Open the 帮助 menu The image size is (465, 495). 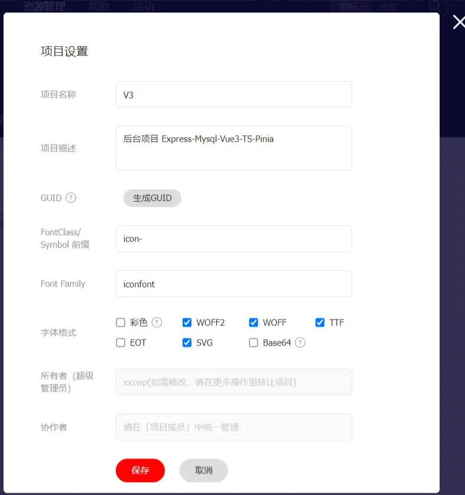(x=99, y=6)
